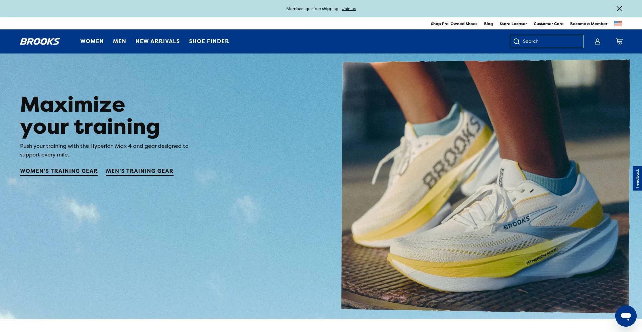This screenshot has width=642, height=332.
Task: Close the free shipping banner
Action: point(619,9)
